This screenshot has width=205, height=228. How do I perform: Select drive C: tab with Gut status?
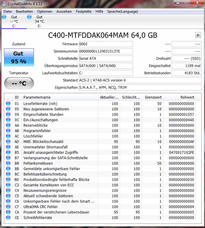coord(14,21)
